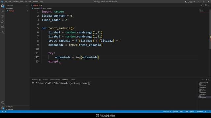
Task: Toggle the Secondary Side Bar layout button
Action: click(x=191, y=2)
